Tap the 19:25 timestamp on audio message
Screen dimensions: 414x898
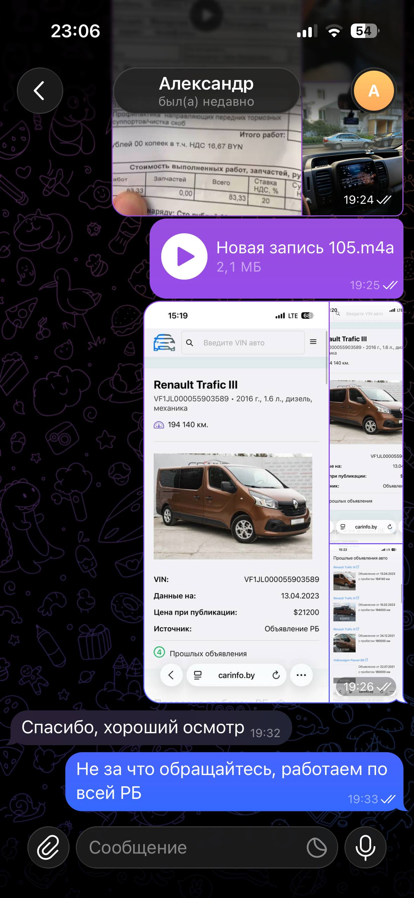pos(364,285)
